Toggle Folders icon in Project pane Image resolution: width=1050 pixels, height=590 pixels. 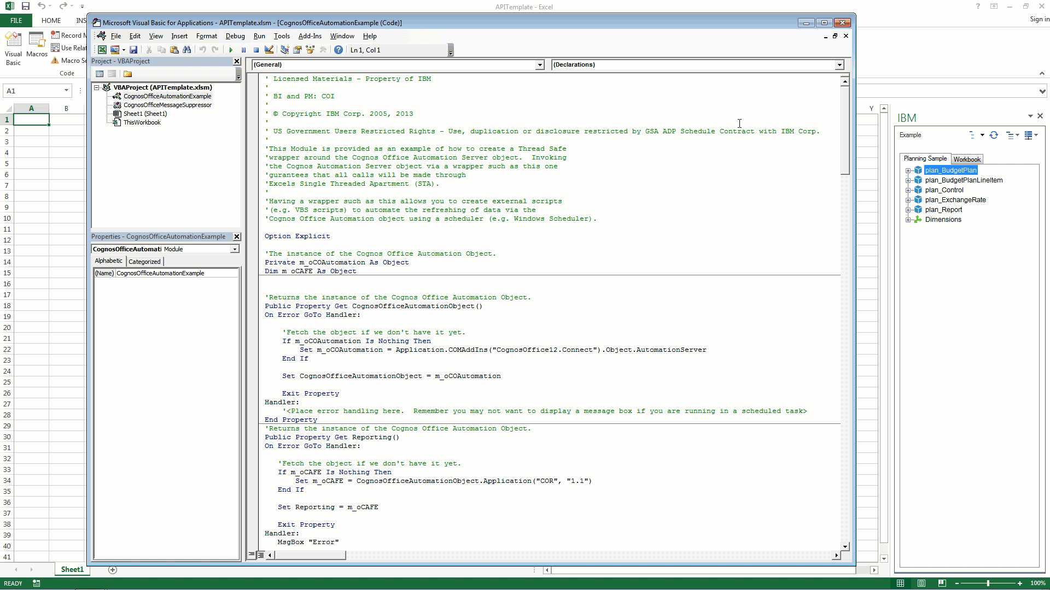[x=127, y=74]
